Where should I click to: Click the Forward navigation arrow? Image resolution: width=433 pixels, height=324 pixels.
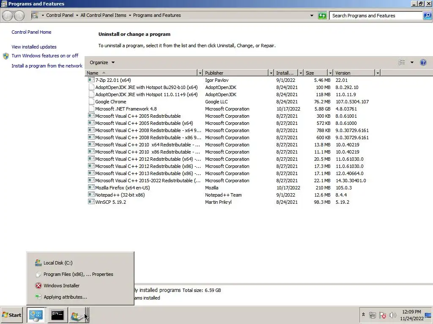[x=19, y=16]
